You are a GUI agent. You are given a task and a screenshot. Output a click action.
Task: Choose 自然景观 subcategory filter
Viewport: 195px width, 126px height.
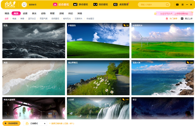55,19
